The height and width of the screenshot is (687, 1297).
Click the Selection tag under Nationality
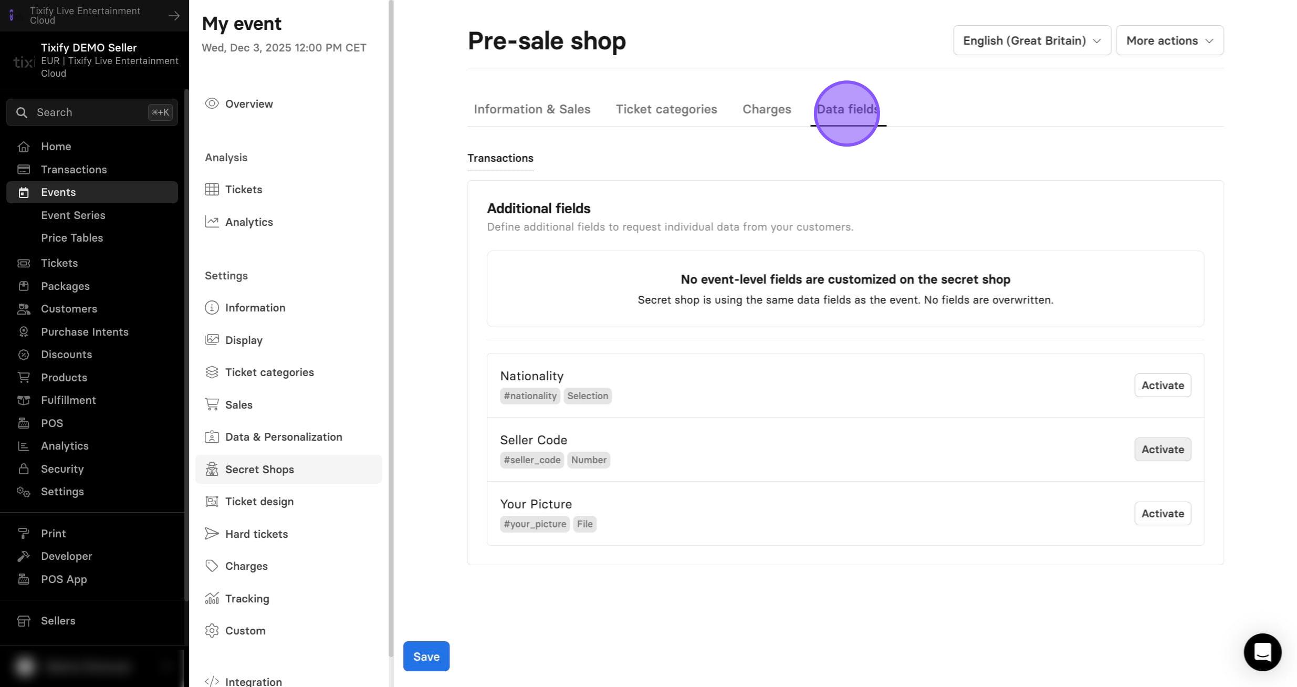588,396
